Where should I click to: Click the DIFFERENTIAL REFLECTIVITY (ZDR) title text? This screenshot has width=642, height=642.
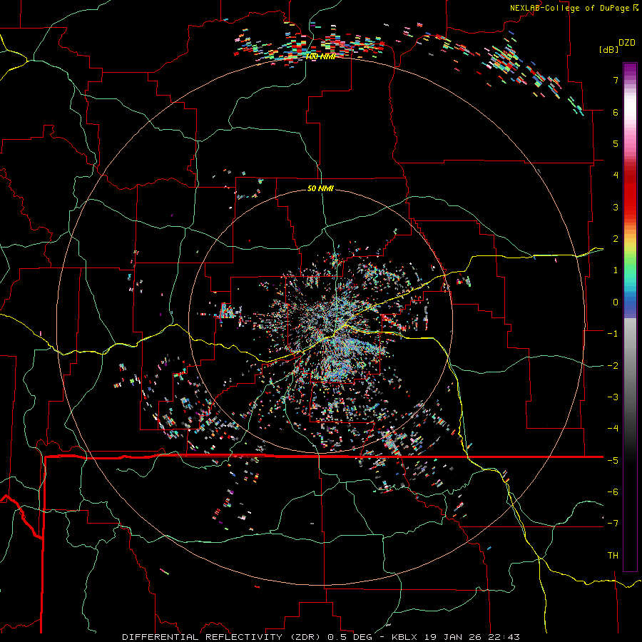click(223, 637)
